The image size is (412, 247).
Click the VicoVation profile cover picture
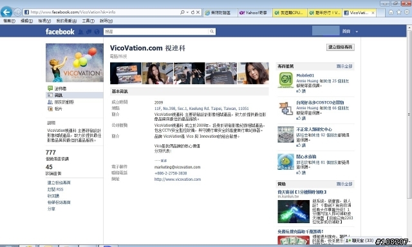75,63
